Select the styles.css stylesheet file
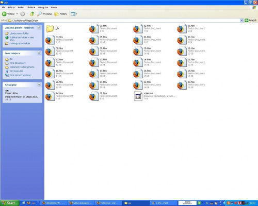Screen dimensions: 258x206 pos(154,96)
